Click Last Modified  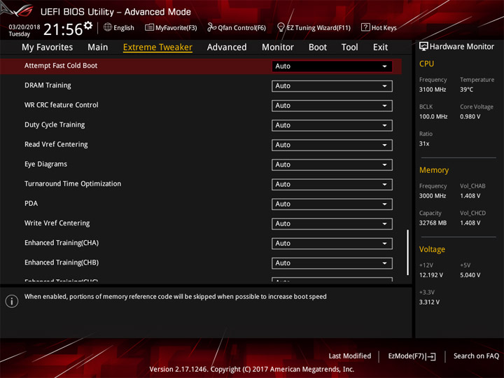350,356
